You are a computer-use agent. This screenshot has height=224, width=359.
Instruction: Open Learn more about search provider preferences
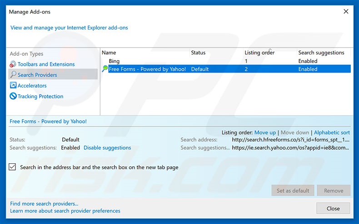pos(65,211)
